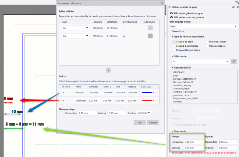Enable Horizontale fold marks checkbox
239x157 pixels.
[x=61, y=113]
